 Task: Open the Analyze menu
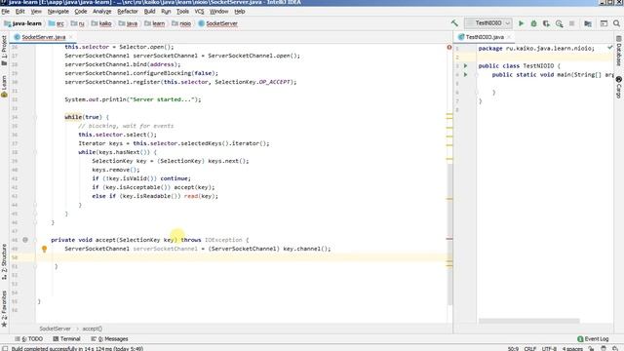[101, 11]
